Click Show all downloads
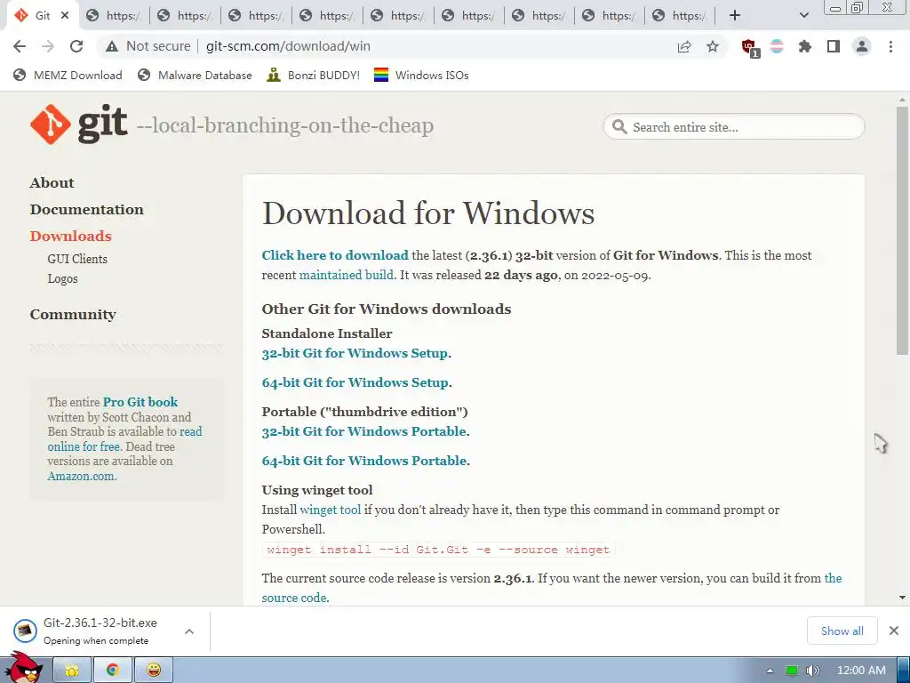The width and height of the screenshot is (910, 683). [842, 631]
